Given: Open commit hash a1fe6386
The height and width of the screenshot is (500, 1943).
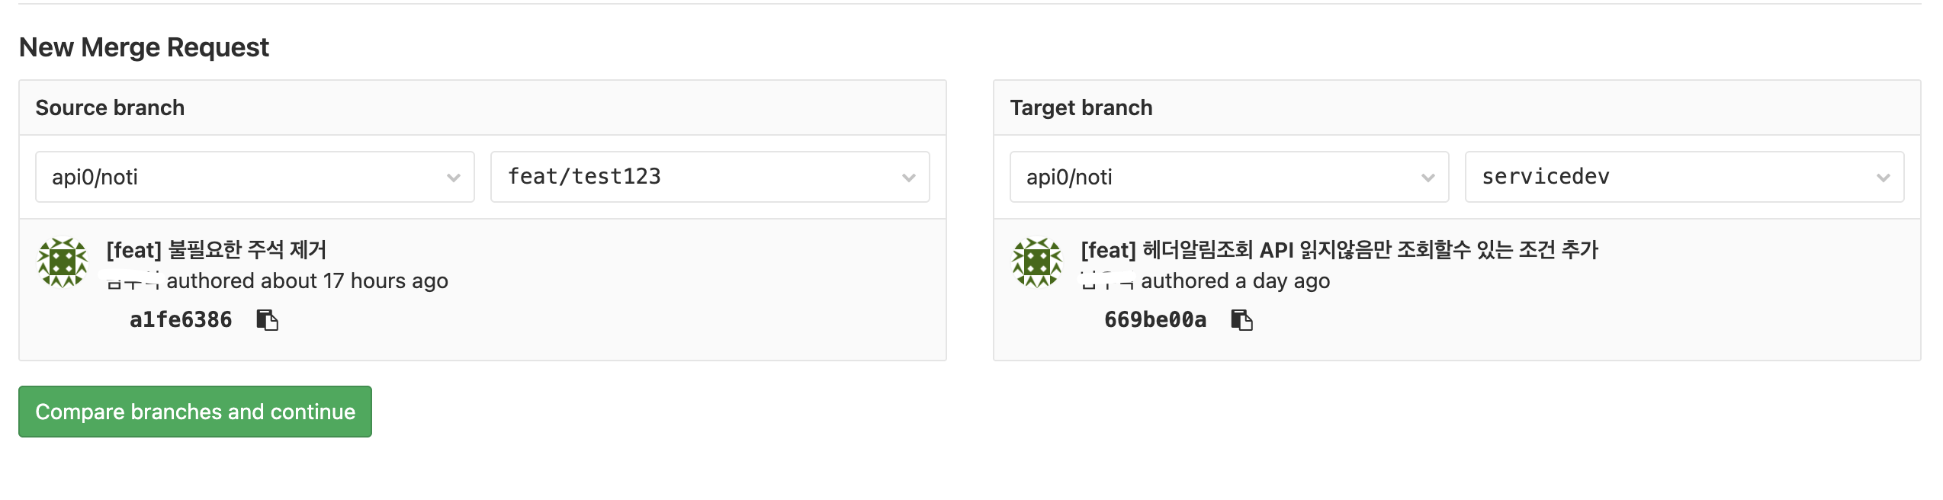Looking at the screenshot, I should click(181, 320).
